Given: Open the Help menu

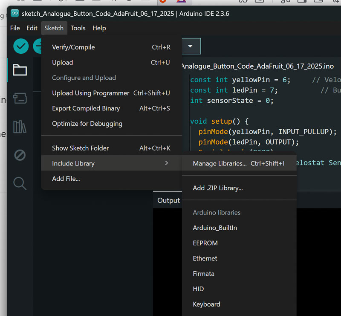Looking at the screenshot, I should click(99, 28).
